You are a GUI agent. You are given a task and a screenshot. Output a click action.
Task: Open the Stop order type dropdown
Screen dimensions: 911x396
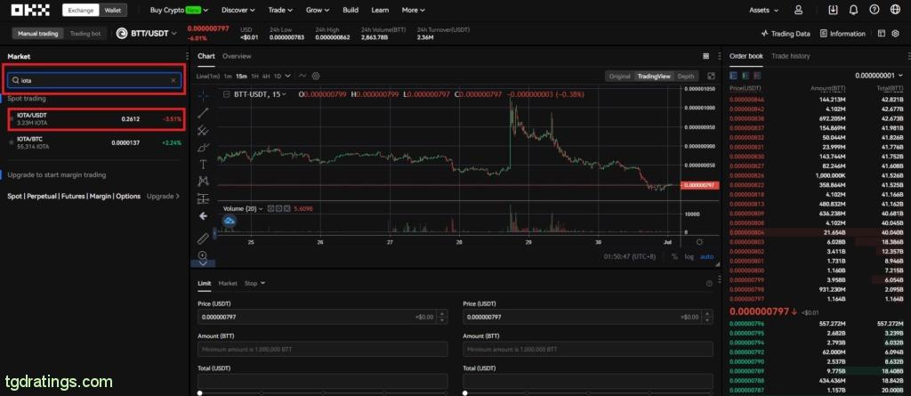tap(254, 283)
